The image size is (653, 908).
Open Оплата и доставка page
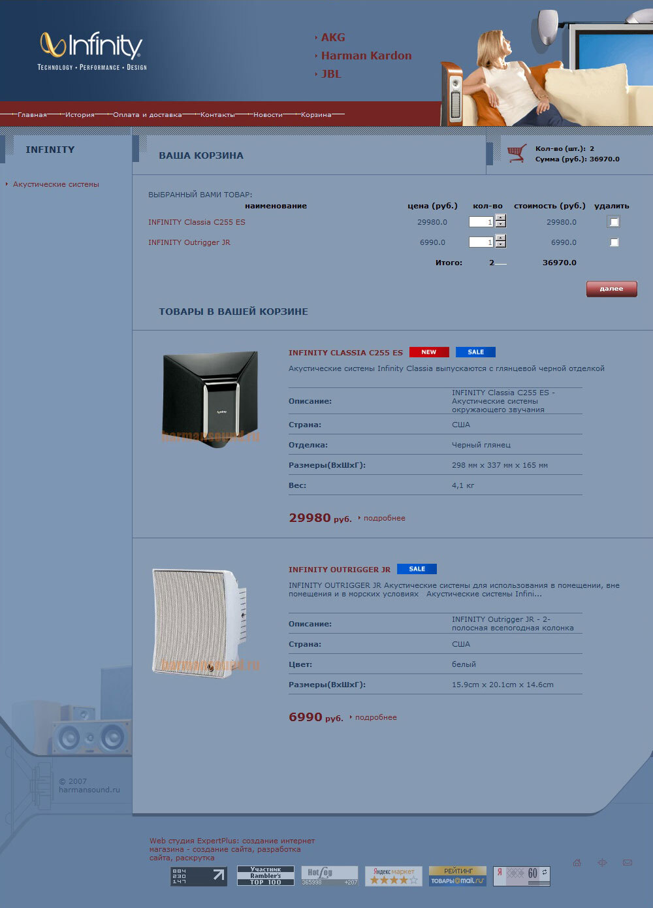[x=148, y=115]
